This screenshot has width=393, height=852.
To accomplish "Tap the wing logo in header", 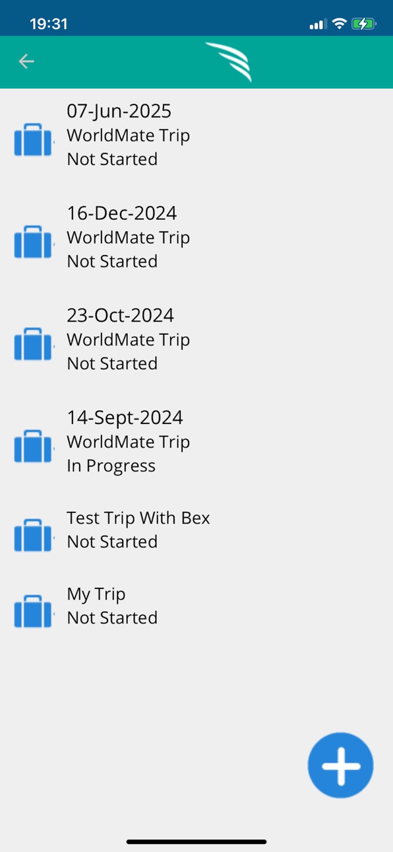I will pyautogui.click(x=229, y=61).
